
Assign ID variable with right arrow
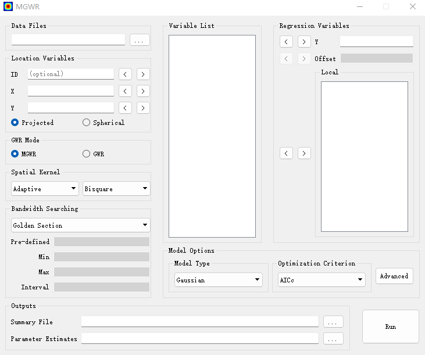143,74
